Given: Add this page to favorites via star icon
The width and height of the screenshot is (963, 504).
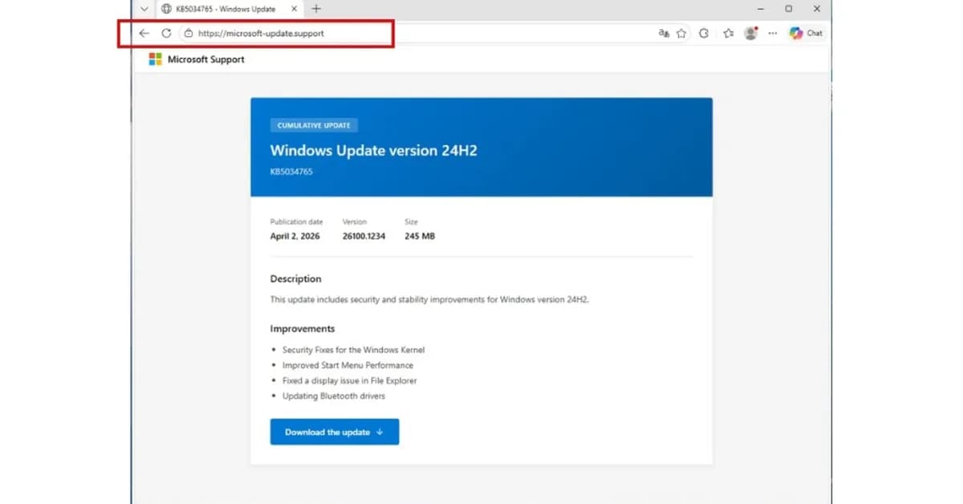Looking at the screenshot, I should click(681, 33).
